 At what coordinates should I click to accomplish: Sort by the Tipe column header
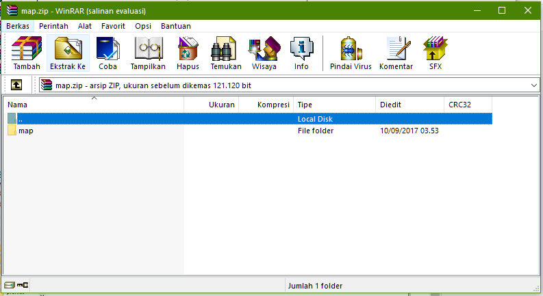pos(335,105)
